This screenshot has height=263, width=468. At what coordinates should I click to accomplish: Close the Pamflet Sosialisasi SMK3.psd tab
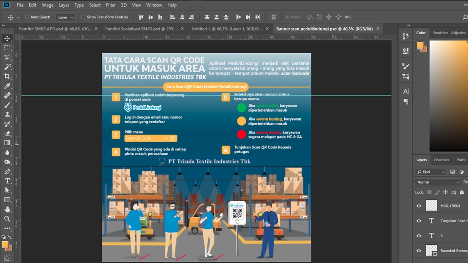(182, 29)
